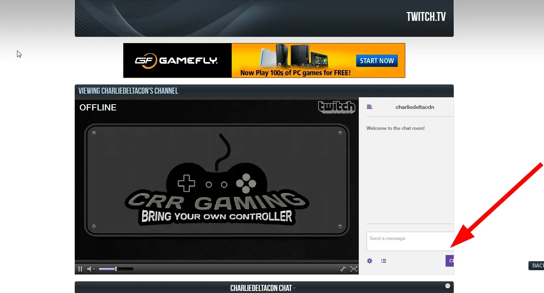Click the Start Now button in GameFly ad
The width and height of the screenshot is (544, 293).
click(x=377, y=61)
